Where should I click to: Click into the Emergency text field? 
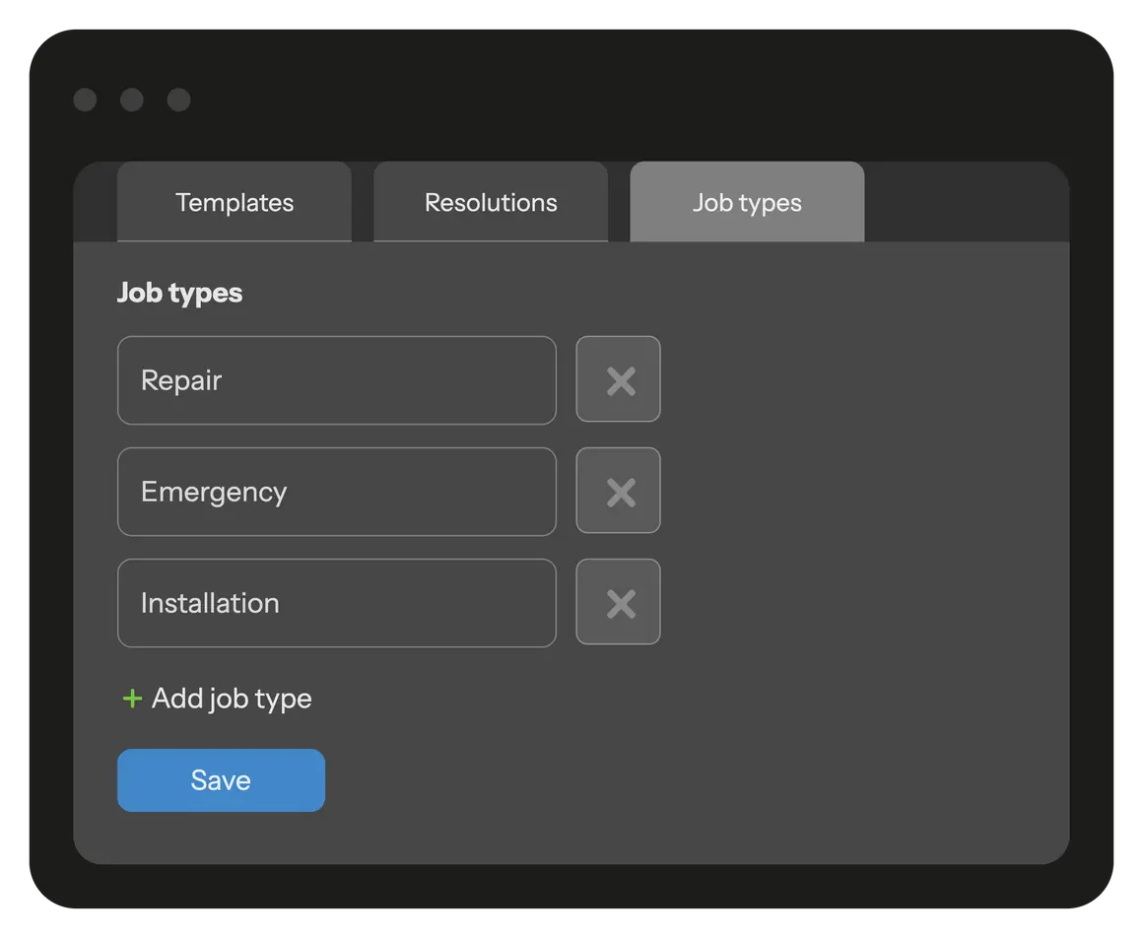click(x=336, y=492)
